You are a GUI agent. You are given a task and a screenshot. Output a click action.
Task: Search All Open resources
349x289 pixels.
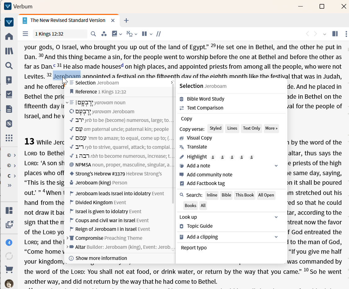pos(266,195)
